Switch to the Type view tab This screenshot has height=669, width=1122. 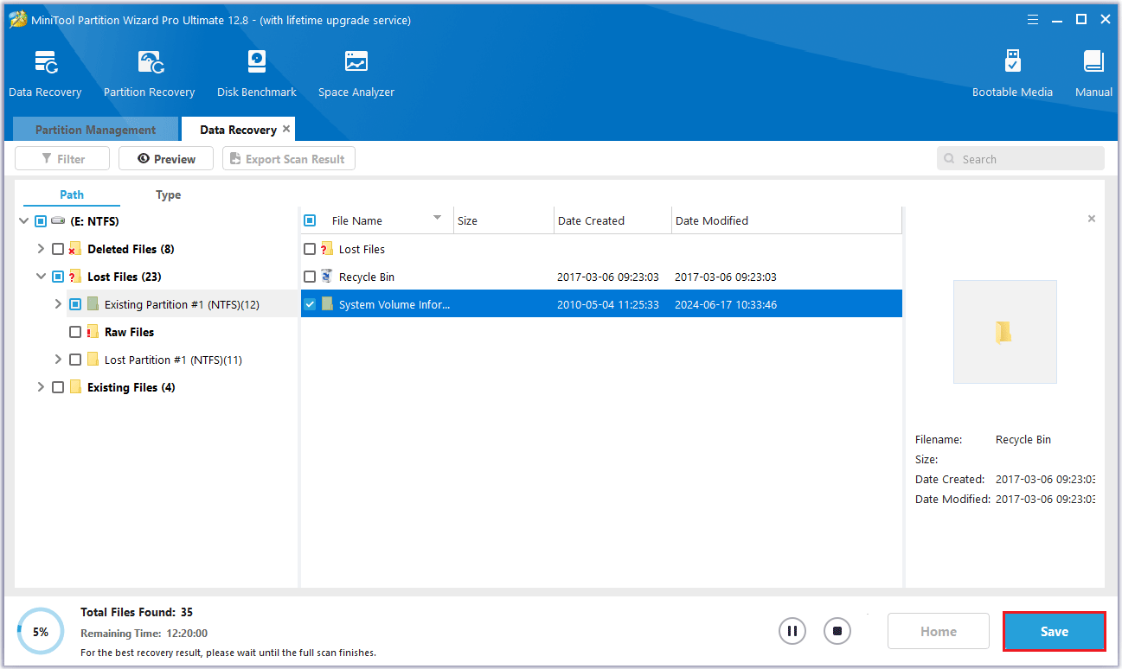click(x=168, y=194)
